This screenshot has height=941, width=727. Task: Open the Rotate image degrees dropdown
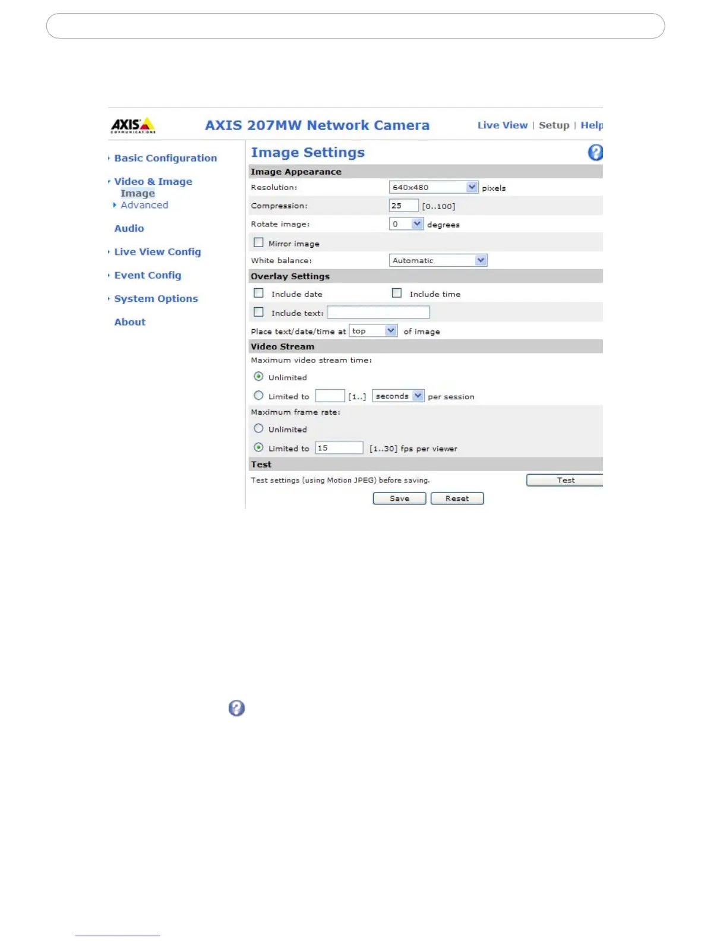pyautogui.click(x=406, y=224)
